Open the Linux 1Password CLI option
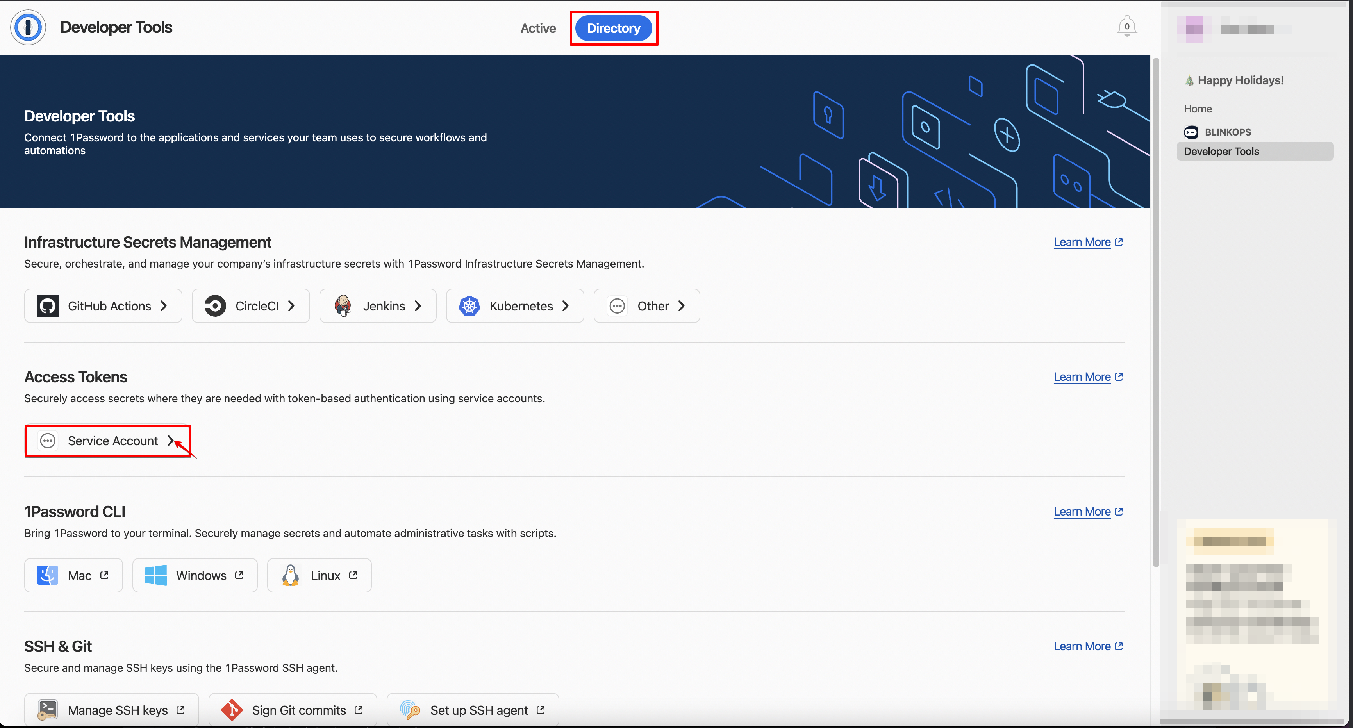Viewport: 1353px width, 728px height. tap(319, 575)
